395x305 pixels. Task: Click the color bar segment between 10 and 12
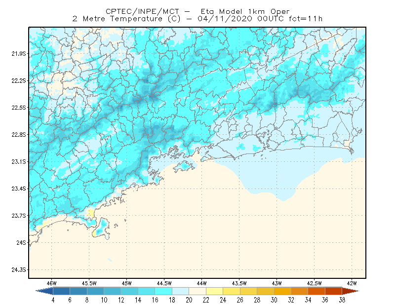(x=113, y=291)
